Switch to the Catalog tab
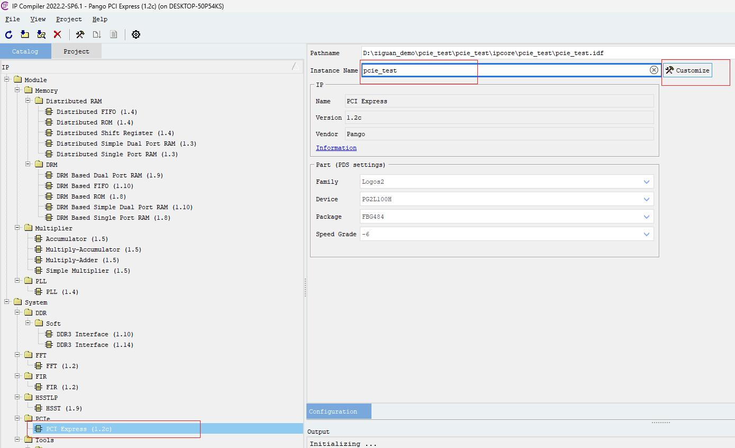The height and width of the screenshot is (448, 735). click(25, 51)
